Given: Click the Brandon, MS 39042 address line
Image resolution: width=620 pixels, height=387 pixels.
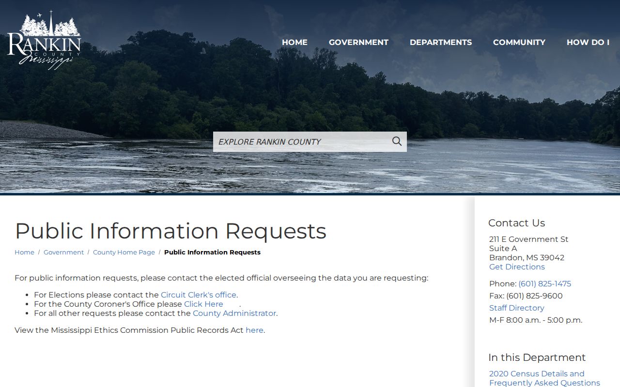Looking at the screenshot, I should (x=527, y=257).
